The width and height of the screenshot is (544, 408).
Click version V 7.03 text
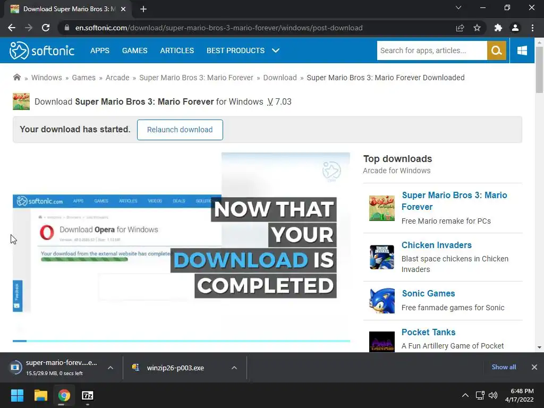(279, 101)
